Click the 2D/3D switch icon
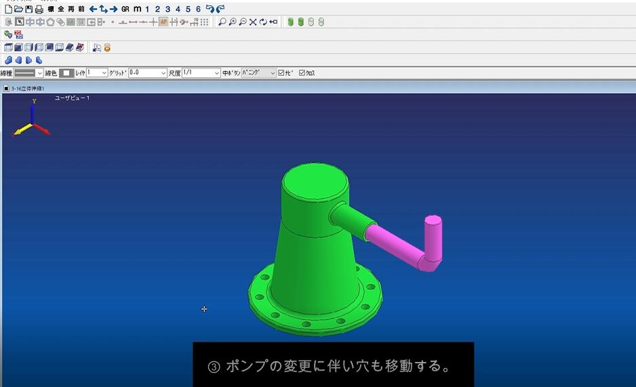636x387 pixels. point(18,34)
